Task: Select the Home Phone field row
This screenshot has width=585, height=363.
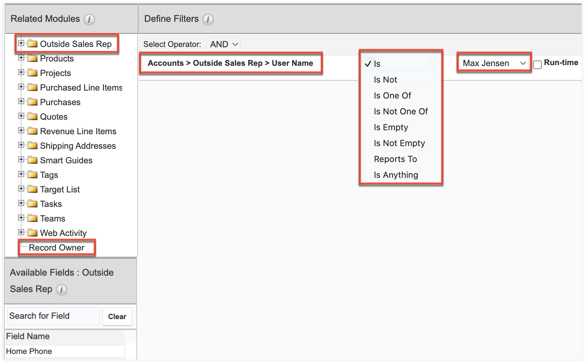Action: pos(65,351)
